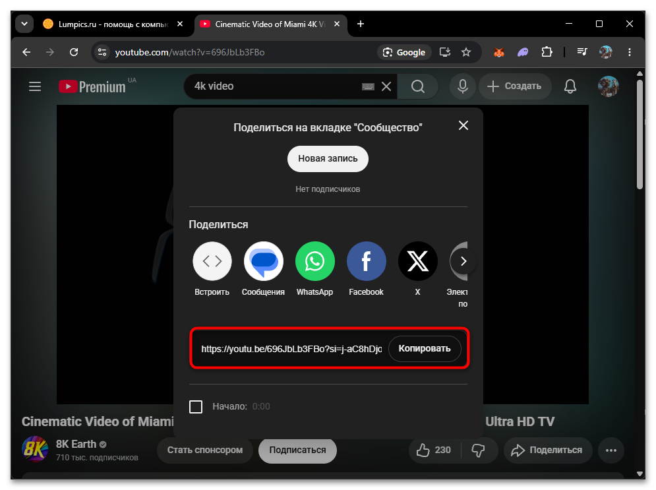Open a new browser tab
Image resolution: width=656 pixels, height=490 pixels.
[x=361, y=24]
